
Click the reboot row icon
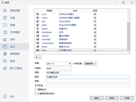[37, 36]
